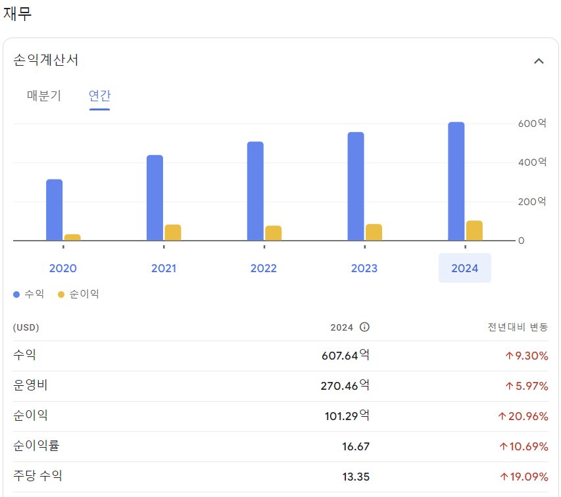Click the 전년대비 변동 column header
Image resolution: width=561 pixels, height=497 pixels.
pos(518,327)
